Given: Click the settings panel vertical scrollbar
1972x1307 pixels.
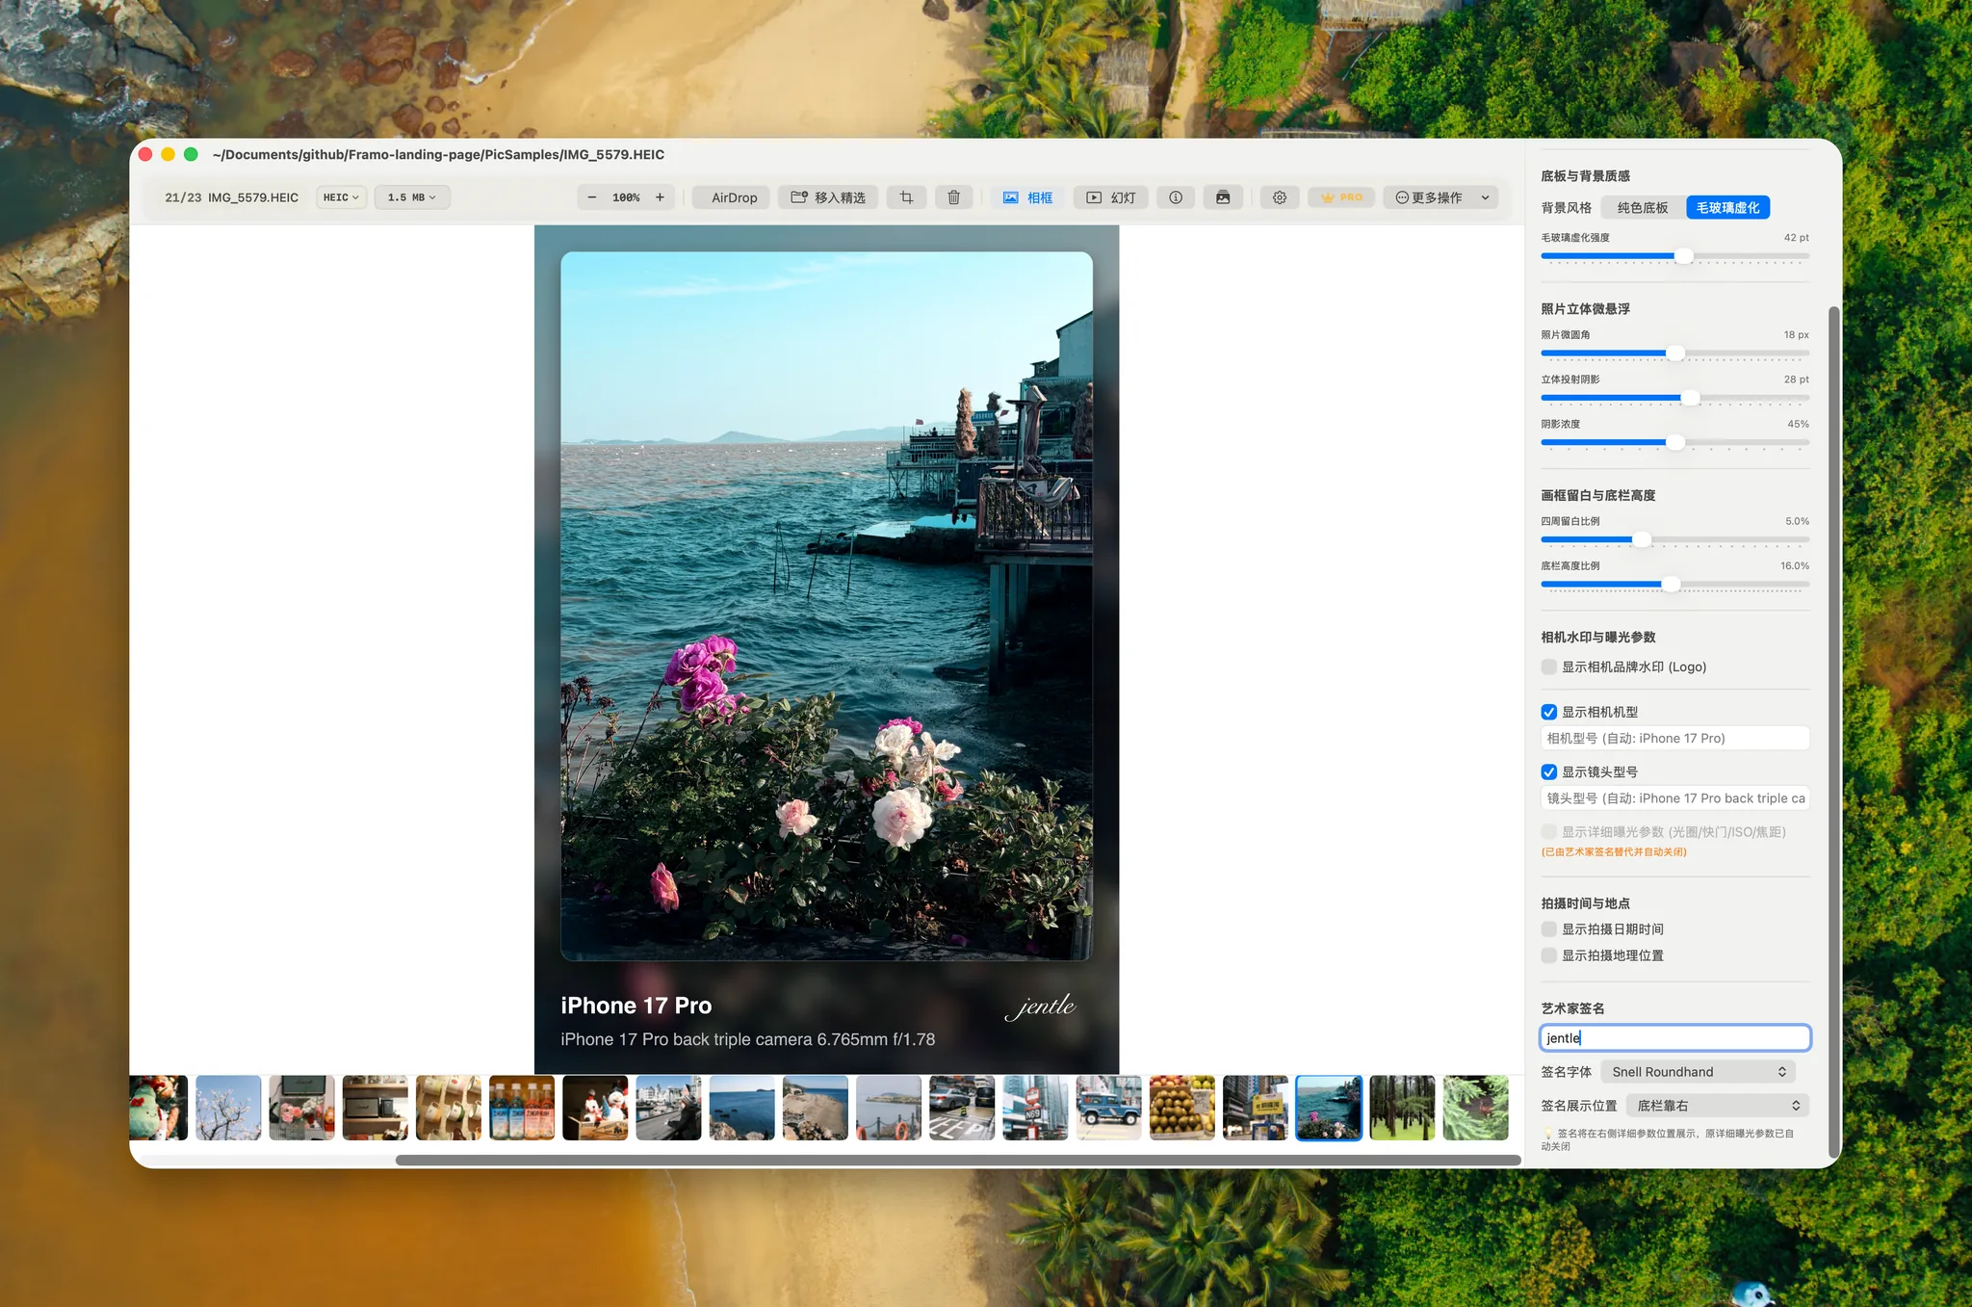Looking at the screenshot, I should 1833,732.
